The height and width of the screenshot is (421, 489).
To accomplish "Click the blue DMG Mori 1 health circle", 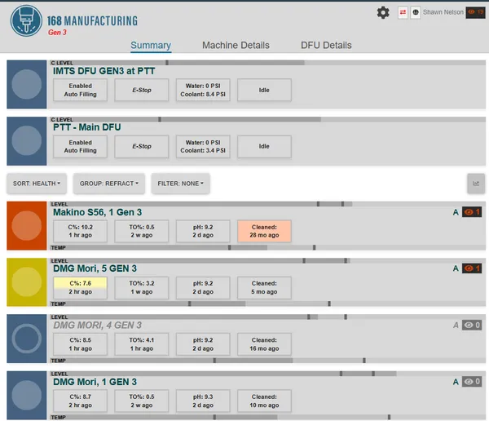I will [x=27, y=395].
